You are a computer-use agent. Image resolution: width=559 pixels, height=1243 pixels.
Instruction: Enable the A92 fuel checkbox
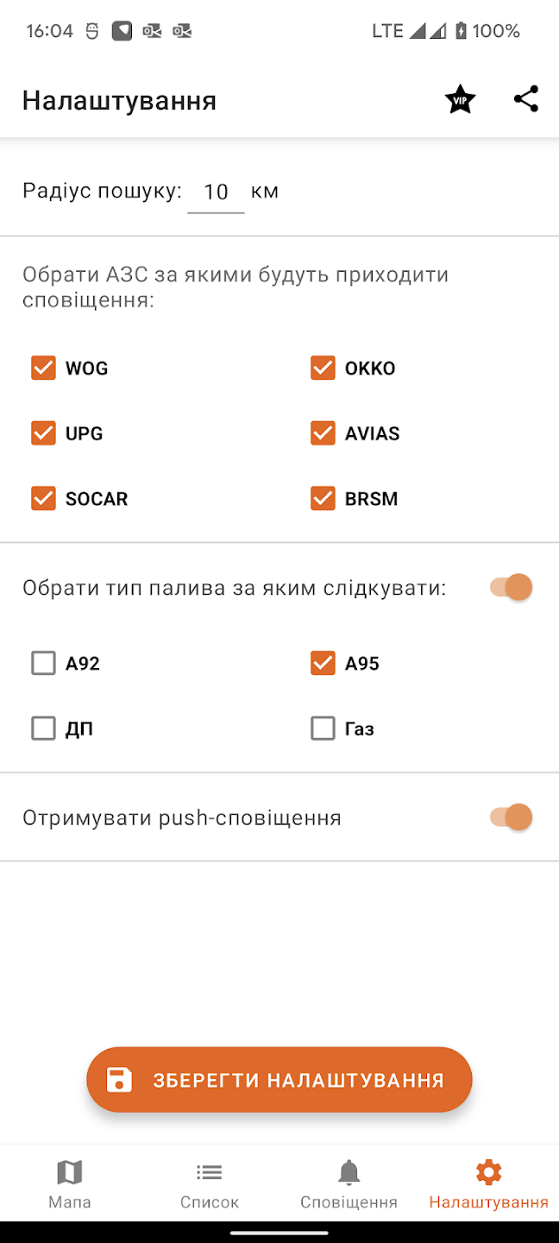click(43, 663)
